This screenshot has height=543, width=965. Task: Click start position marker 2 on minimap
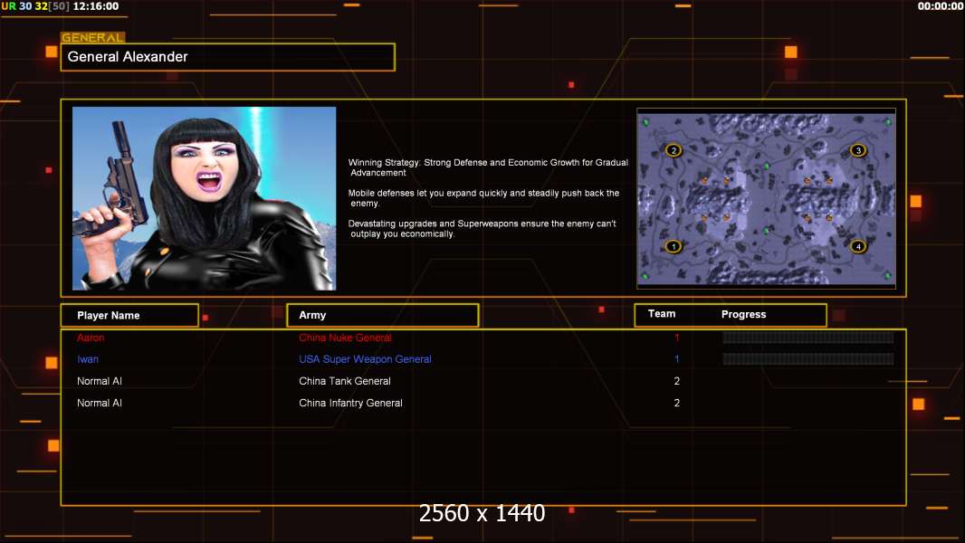674,150
